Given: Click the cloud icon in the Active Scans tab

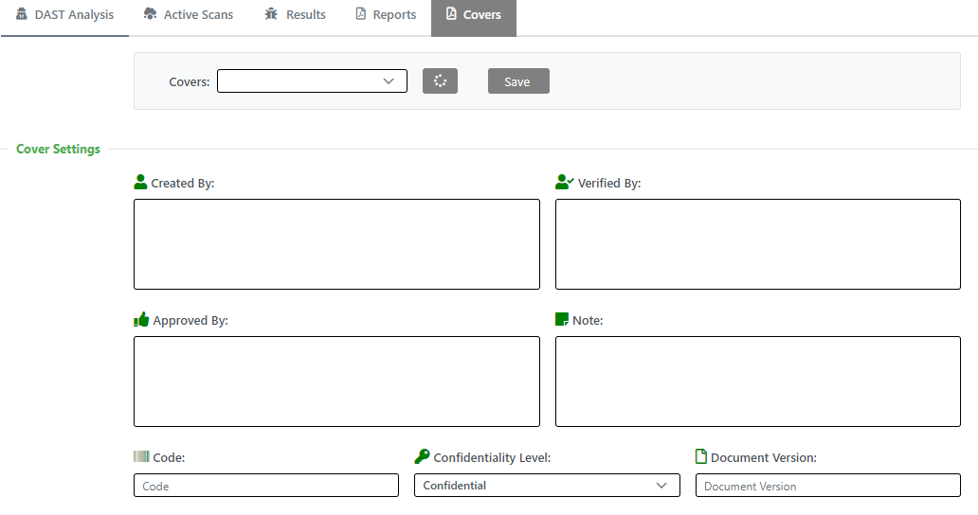Looking at the screenshot, I should (150, 13).
